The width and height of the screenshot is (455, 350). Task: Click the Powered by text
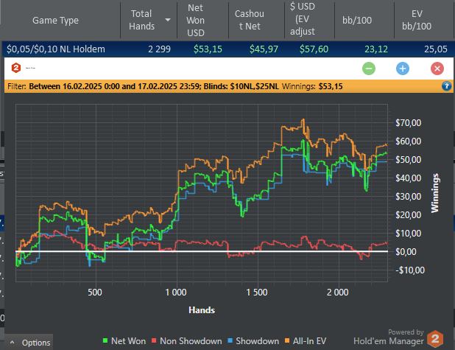pyautogui.click(x=406, y=332)
